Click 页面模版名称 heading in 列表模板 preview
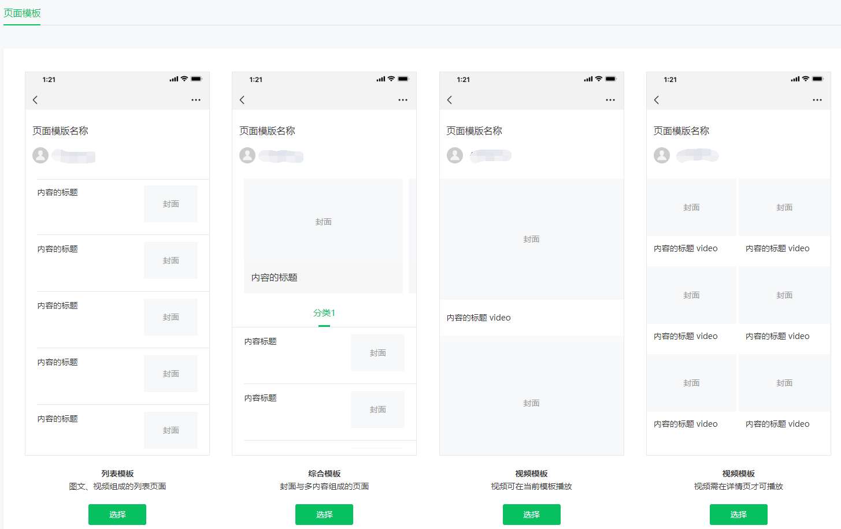Viewport: 841px width, 529px height. pyautogui.click(x=60, y=131)
